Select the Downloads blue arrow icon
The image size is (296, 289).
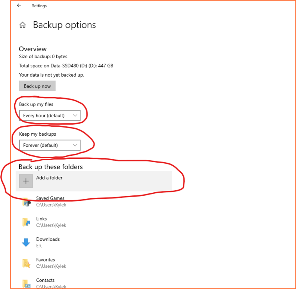26,242
